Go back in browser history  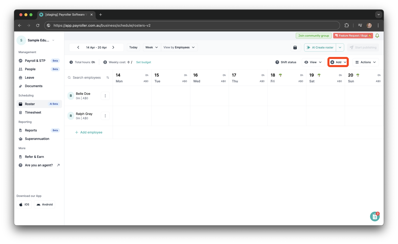tap(20, 25)
